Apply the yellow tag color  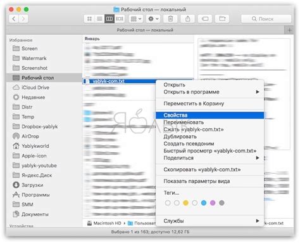tap(185, 203)
